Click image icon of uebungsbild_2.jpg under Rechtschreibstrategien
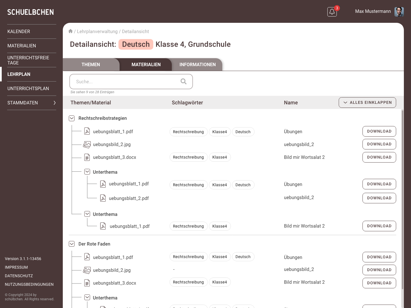Viewport: 411px width, 308px height. [87, 145]
